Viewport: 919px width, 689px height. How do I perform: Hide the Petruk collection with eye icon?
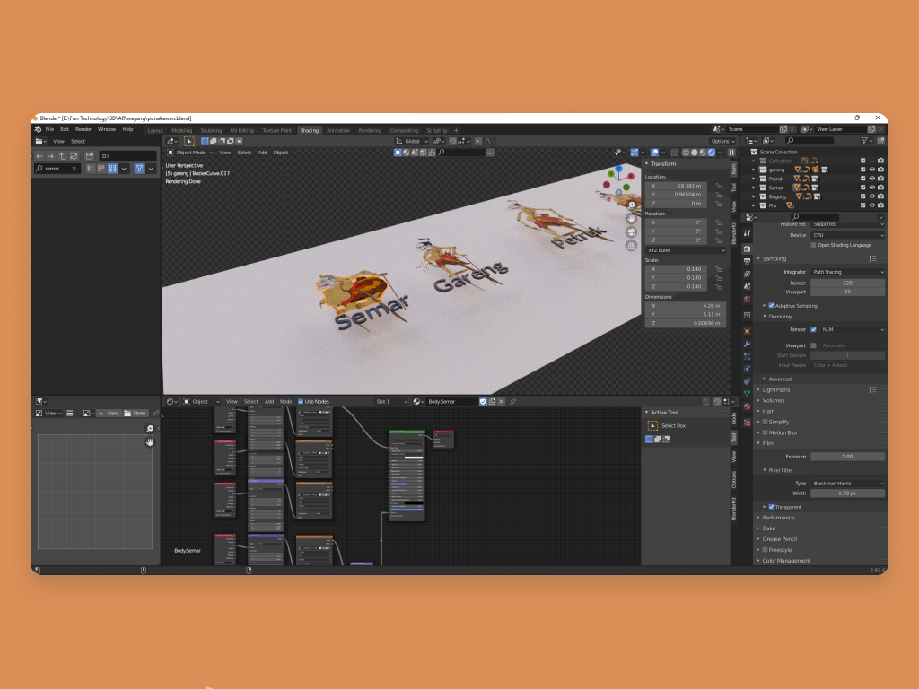pos(871,179)
